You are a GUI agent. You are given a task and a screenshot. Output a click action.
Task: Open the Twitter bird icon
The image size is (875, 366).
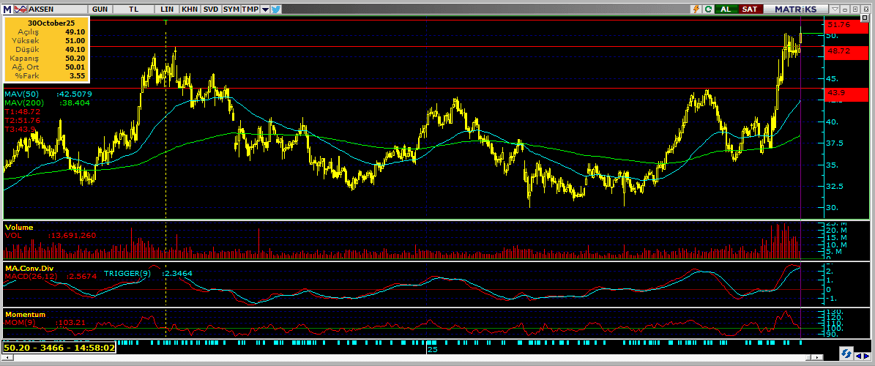coord(276,9)
